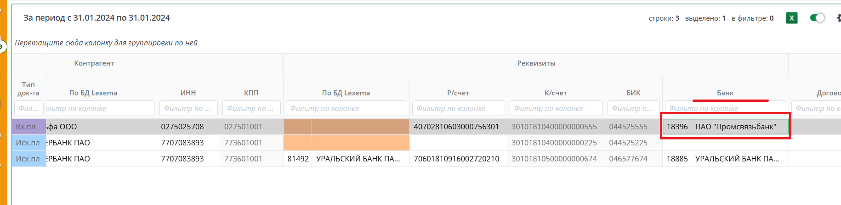
Task: Click the К/счет column header
Action: coord(556,93)
